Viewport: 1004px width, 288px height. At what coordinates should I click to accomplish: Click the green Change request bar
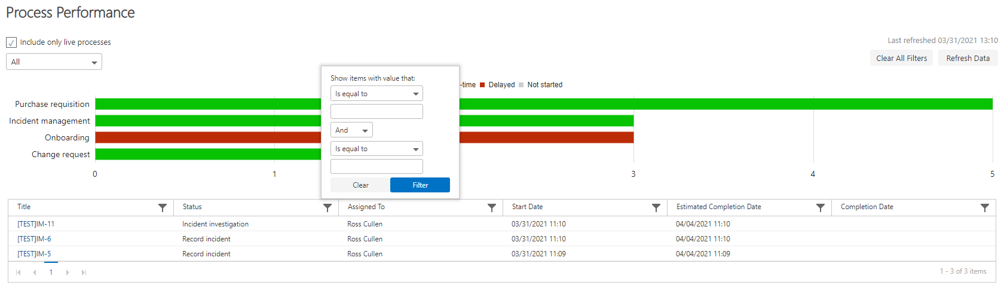(x=208, y=154)
